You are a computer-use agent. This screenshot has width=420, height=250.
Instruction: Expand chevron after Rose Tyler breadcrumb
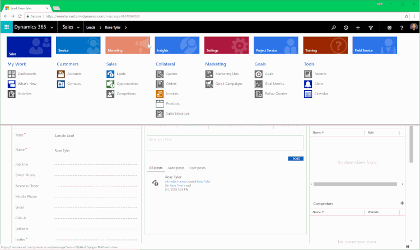click(x=125, y=27)
